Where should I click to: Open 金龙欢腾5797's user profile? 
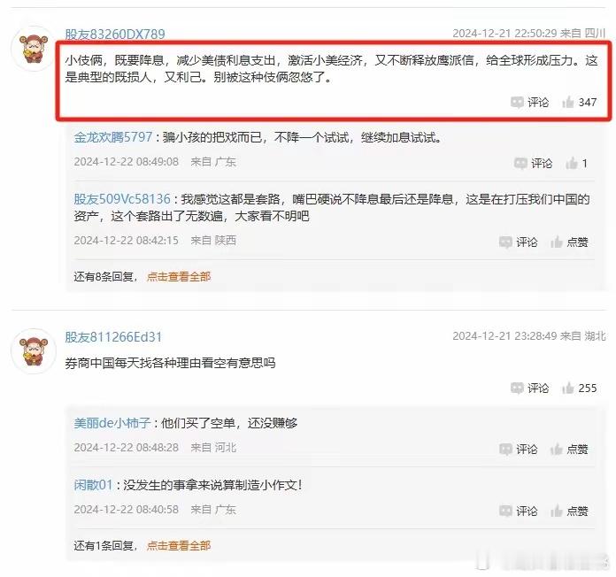[x=112, y=137]
